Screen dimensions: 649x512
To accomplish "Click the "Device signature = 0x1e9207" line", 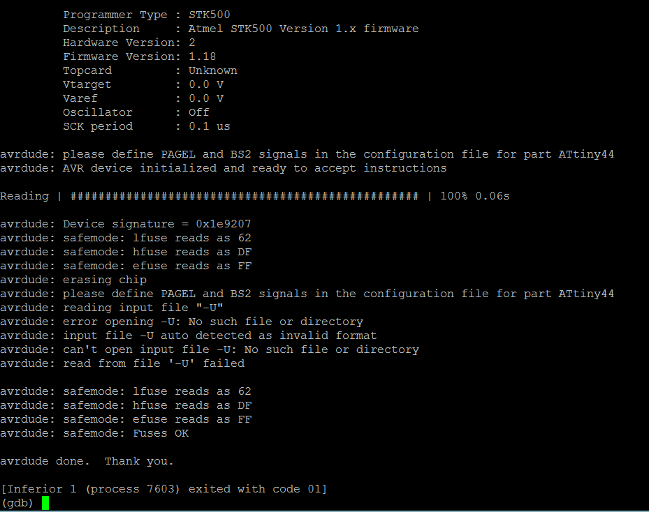I will [x=126, y=224].
